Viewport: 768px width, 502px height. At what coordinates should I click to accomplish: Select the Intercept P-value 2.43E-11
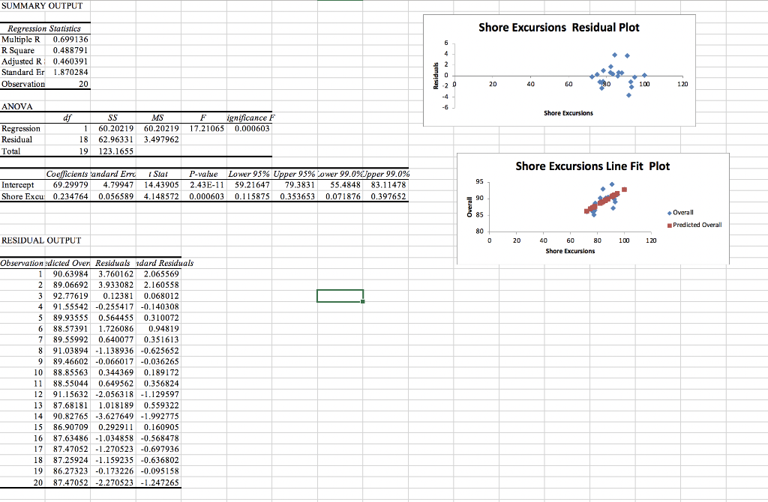click(207, 185)
